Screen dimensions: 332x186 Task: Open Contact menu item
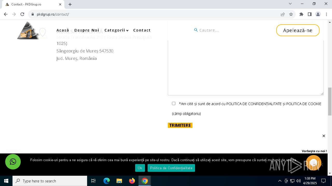pos(142,30)
